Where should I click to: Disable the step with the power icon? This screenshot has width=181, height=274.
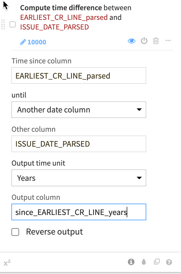pyautogui.click(x=144, y=41)
